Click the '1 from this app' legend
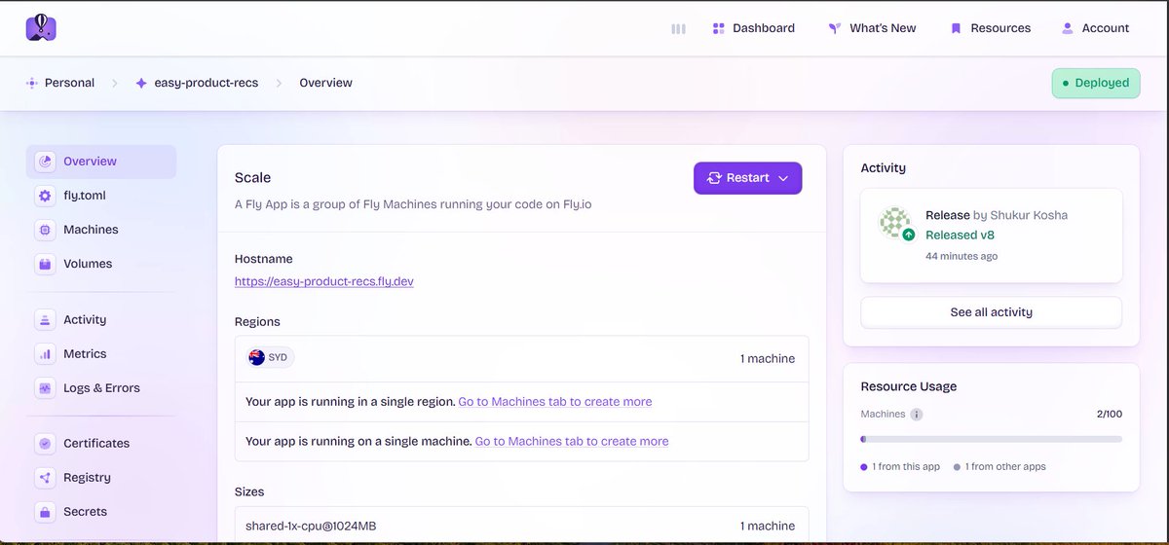This screenshot has height=545, width=1169. coord(900,466)
